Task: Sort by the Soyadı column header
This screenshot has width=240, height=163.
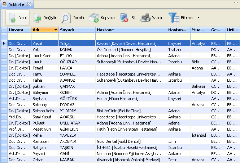Action: [x=77, y=30]
